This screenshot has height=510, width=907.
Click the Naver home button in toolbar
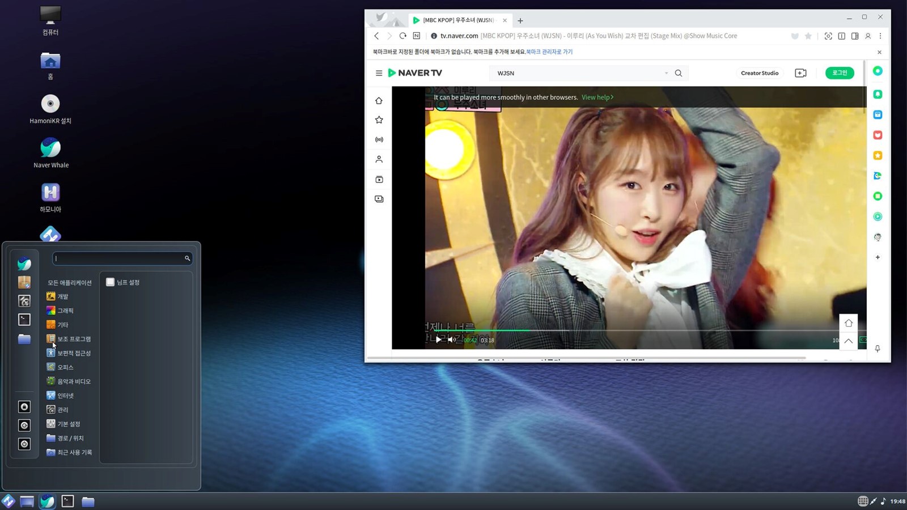(417, 36)
